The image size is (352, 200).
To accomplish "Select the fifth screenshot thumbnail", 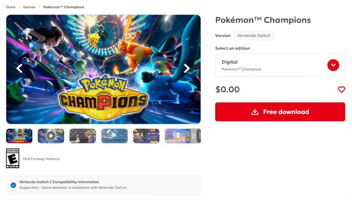I will (x=146, y=136).
